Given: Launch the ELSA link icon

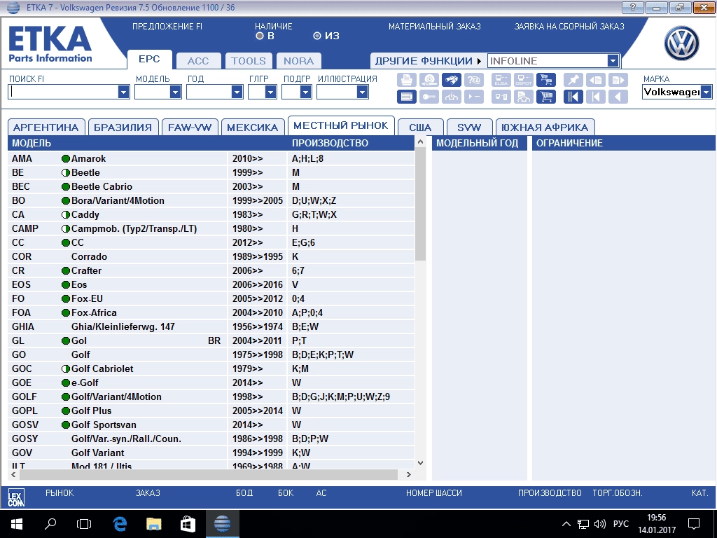Looking at the screenshot, I should point(501,80).
